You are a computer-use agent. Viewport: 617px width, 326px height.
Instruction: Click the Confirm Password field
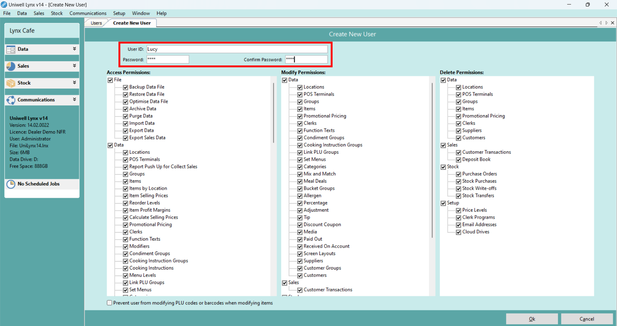point(306,59)
